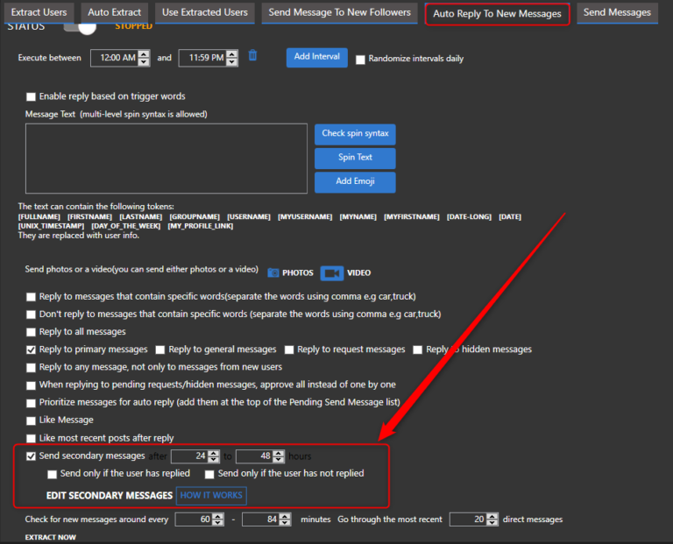This screenshot has height=544, width=673.
Task: Click the 24 hours input field
Action: pos(189,456)
